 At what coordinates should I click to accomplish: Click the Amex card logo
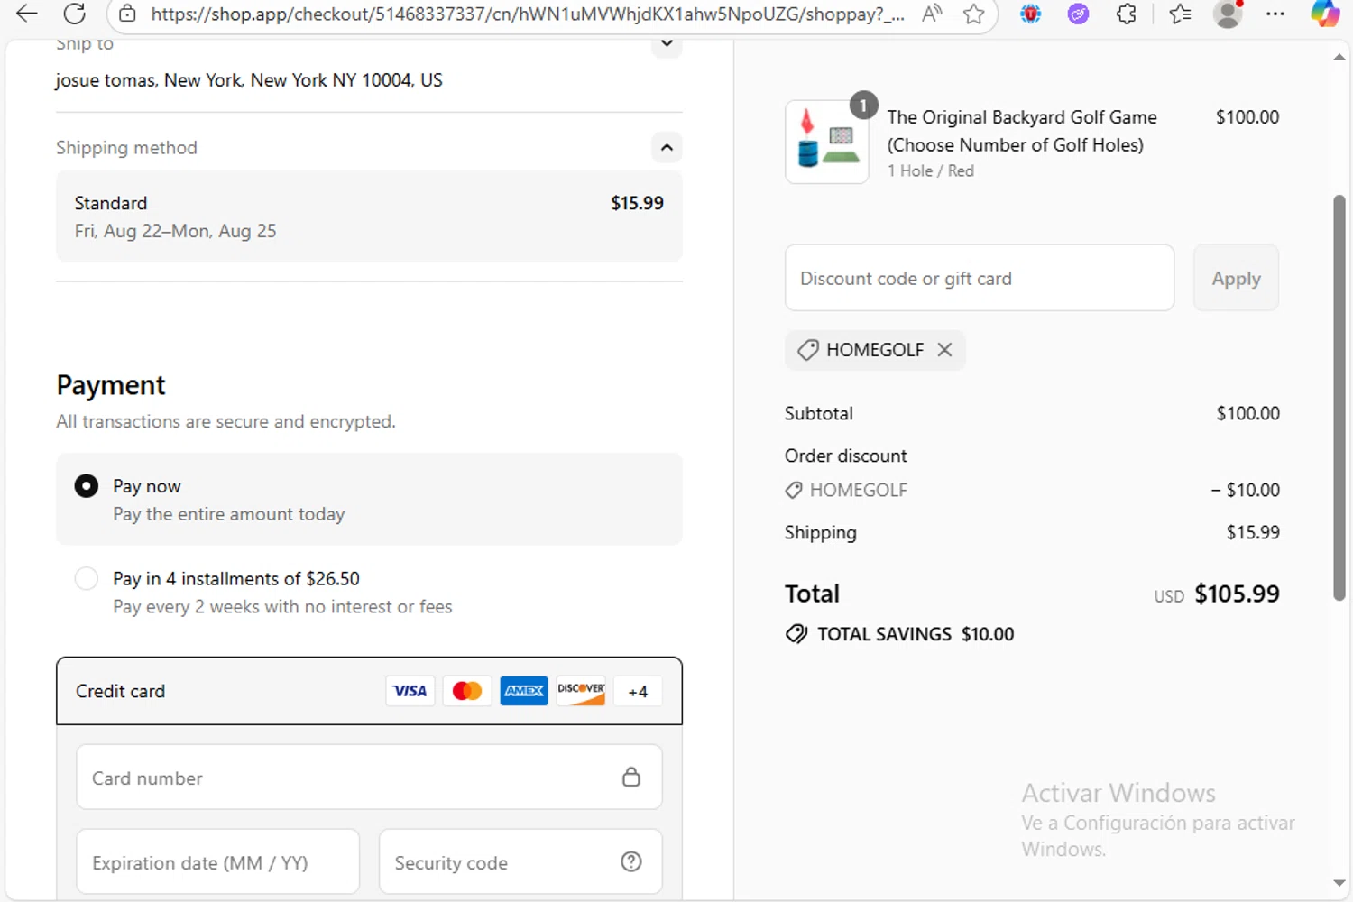coord(523,691)
